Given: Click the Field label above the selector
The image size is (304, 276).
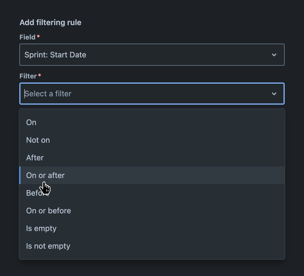Looking at the screenshot, I should [x=27, y=37].
